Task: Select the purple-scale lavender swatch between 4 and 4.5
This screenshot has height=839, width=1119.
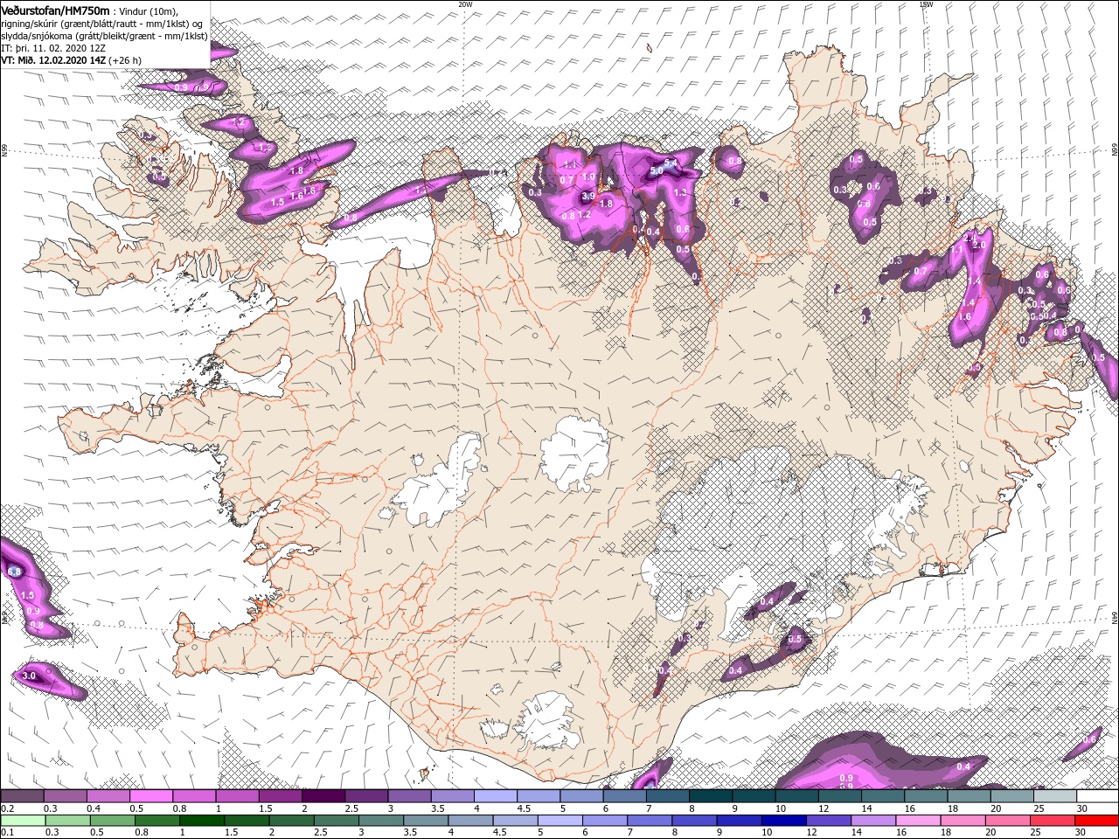Action: click(x=495, y=796)
